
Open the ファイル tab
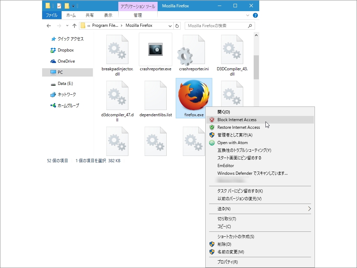tap(52, 15)
